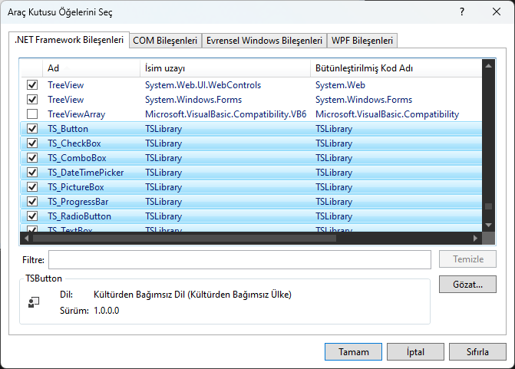This screenshot has height=369, width=515.
Task: Open the WPF Bileşenleri tab
Action: 362,41
